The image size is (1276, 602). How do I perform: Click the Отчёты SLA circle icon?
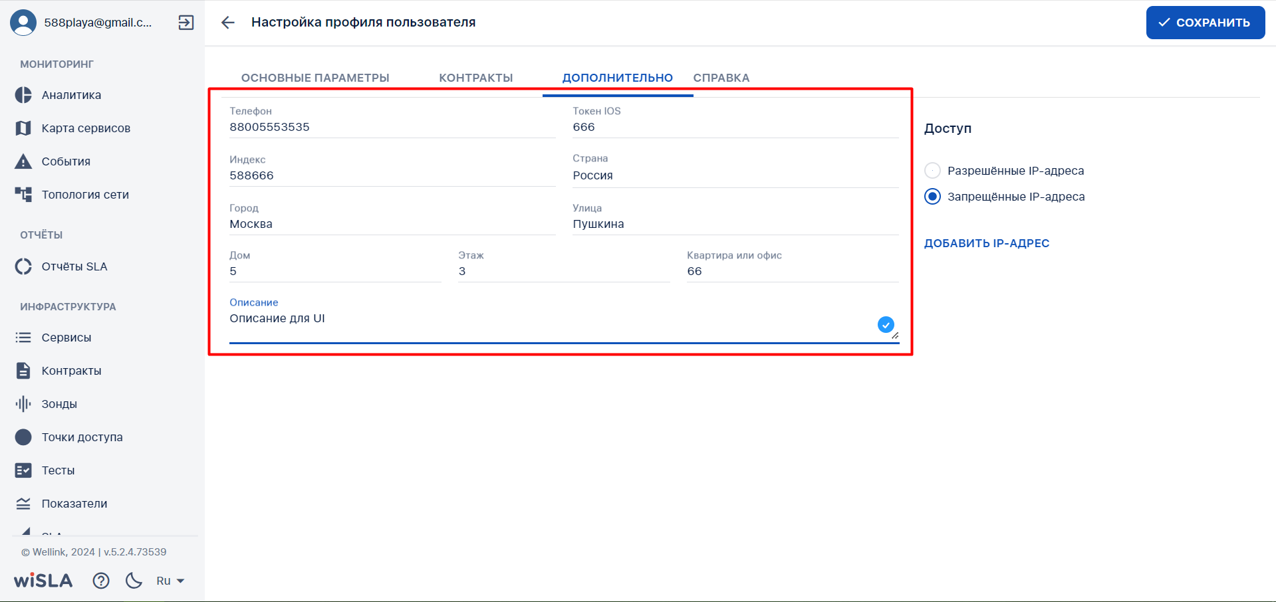[x=23, y=266]
